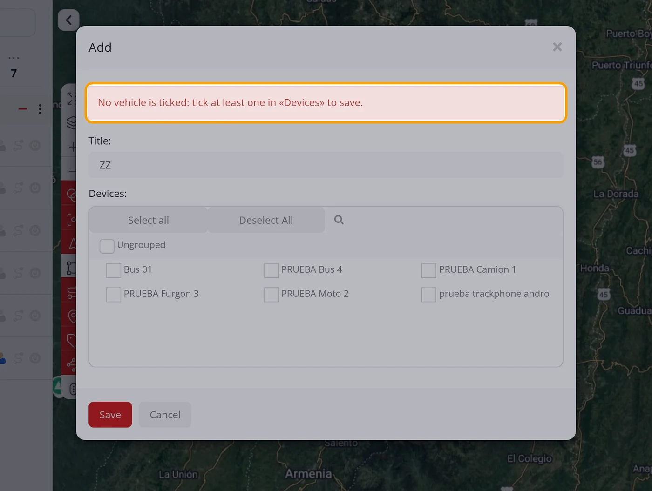This screenshot has width=652, height=491.
Task: Tick the Ungrouped group checkbox
Action: pyautogui.click(x=107, y=246)
